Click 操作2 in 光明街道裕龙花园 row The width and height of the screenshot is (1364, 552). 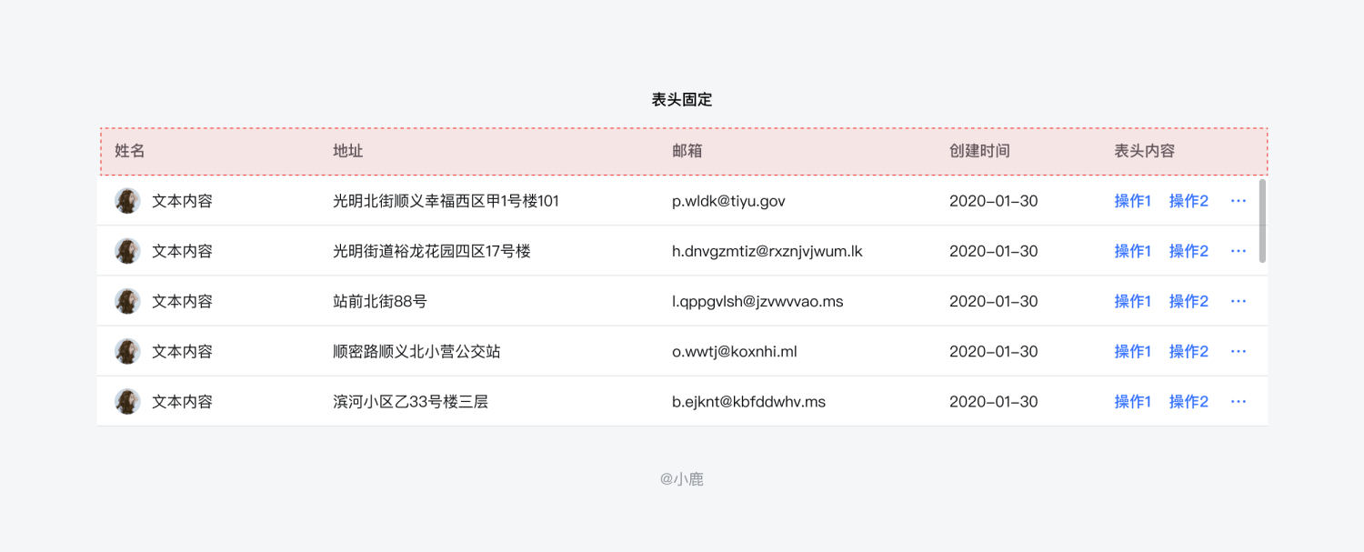(x=1188, y=251)
